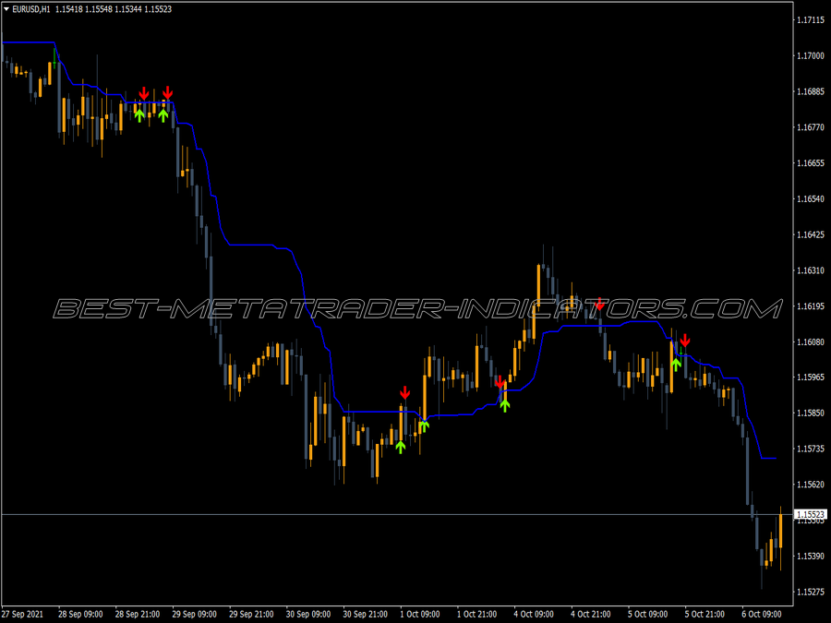This screenshot has width=831, height=623.
Task: Click the 4 Oct 09:00 time label
Action: (x=534, y=614)
